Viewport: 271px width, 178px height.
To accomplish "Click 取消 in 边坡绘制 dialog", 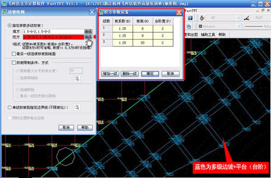I will 66,128.
